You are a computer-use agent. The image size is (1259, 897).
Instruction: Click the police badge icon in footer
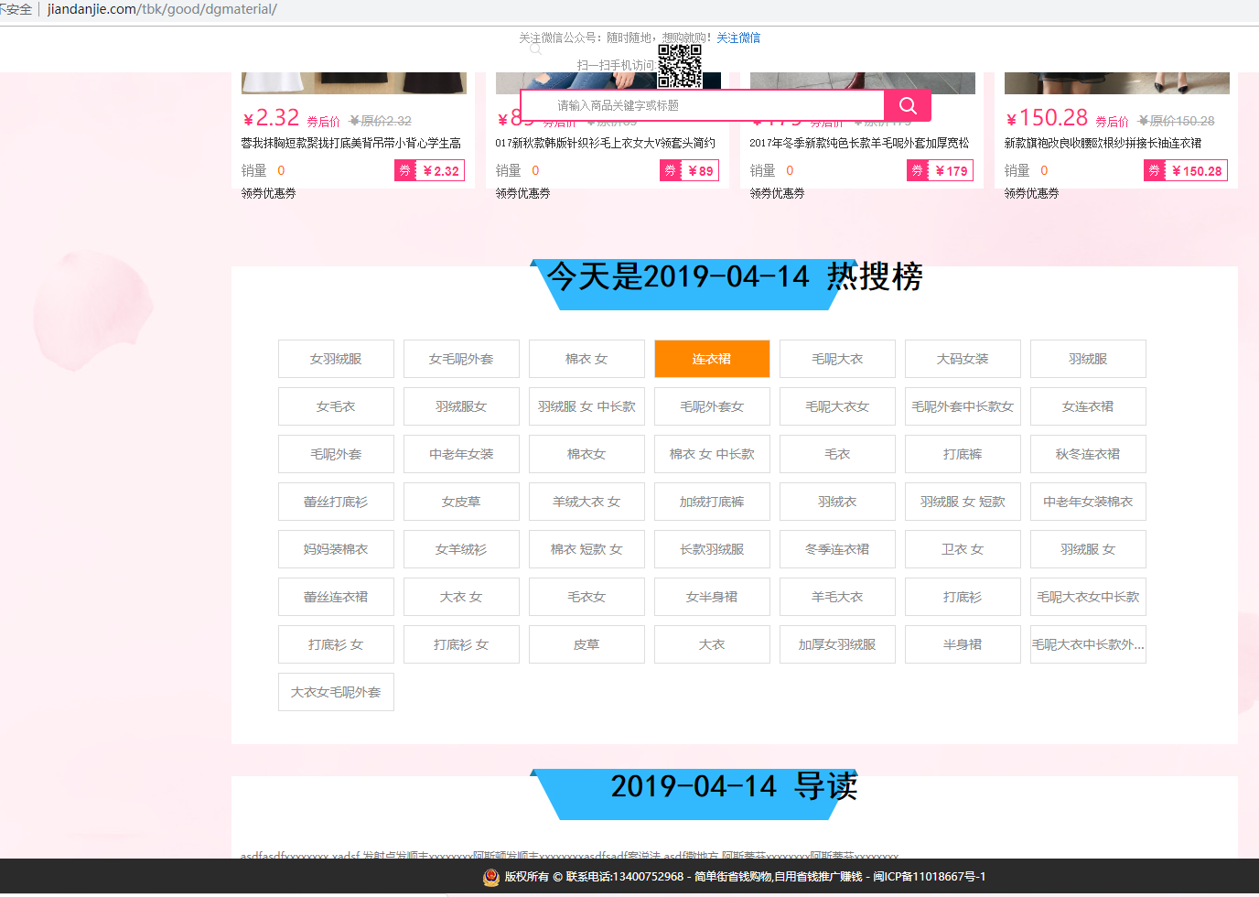(491, 877)
